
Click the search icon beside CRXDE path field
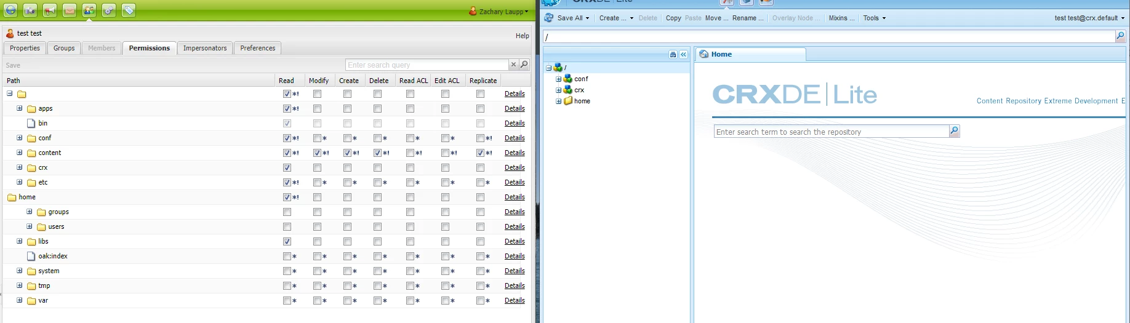[1120, 37]
